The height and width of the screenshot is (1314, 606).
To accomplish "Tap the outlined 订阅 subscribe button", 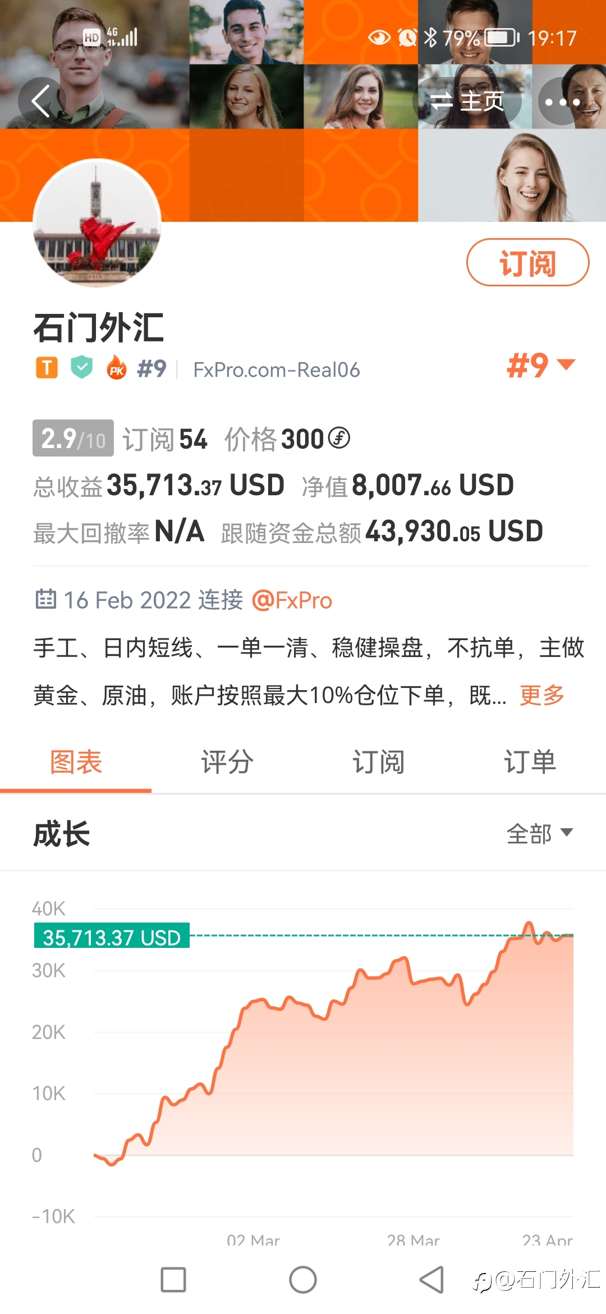I will (x=528, y=263).
